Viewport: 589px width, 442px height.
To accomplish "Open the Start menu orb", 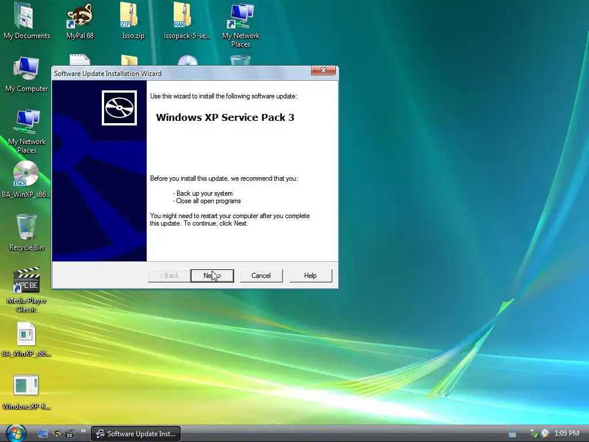I will click(x=16, y=433).
